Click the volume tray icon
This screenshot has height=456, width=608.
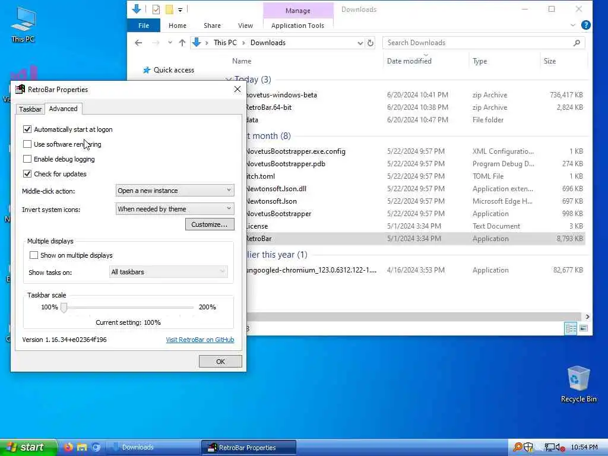(560, 448)
